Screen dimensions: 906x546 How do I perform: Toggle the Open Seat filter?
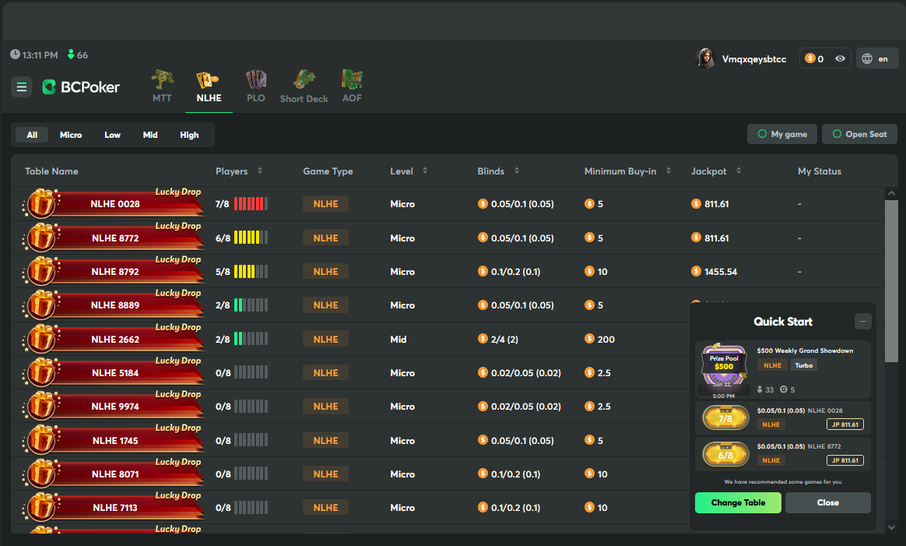pos(859,134)
